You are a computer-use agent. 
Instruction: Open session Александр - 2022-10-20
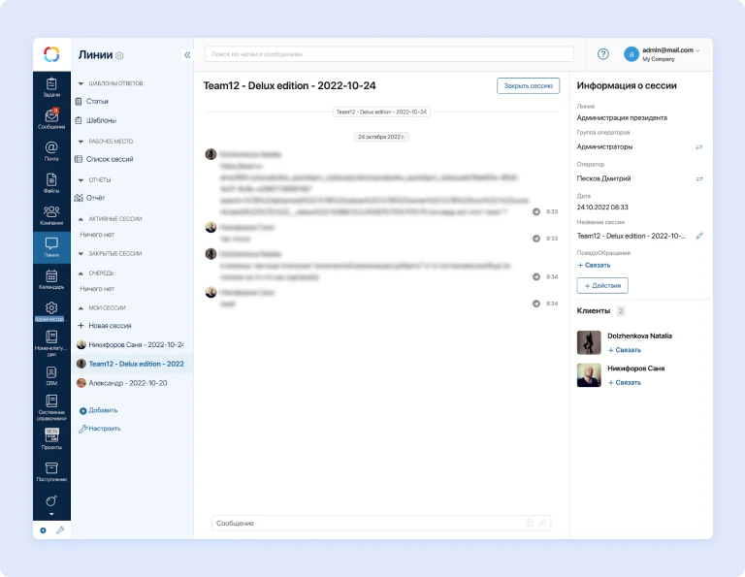pos(127,383)
